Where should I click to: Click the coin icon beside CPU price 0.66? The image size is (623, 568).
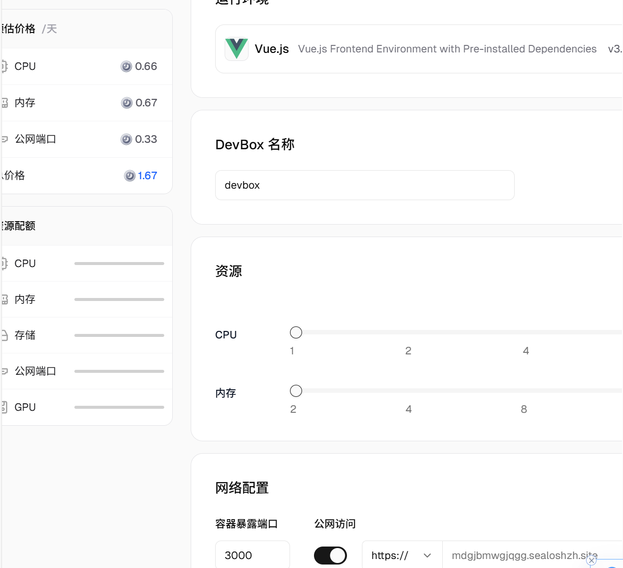point(126,66)
